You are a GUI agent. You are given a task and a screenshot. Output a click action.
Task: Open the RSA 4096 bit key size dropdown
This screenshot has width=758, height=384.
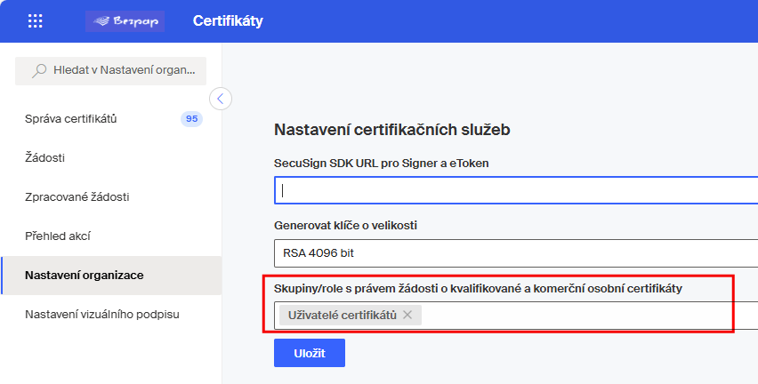[516, 252]
